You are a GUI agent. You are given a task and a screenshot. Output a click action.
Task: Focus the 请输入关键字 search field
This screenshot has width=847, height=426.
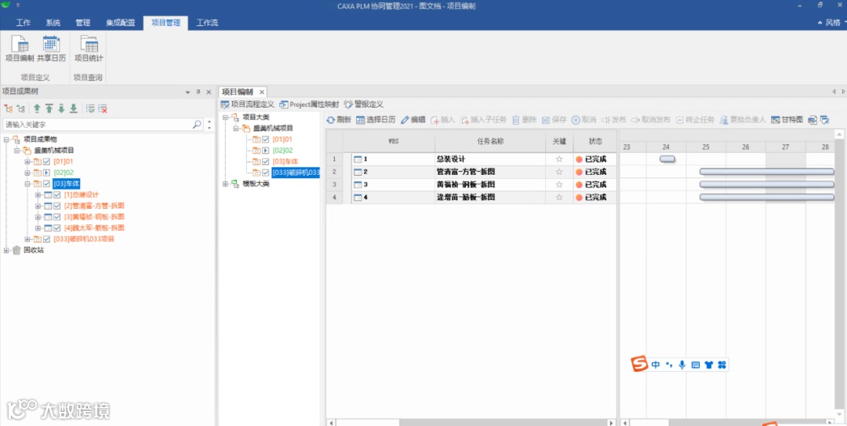pos(98,124)
